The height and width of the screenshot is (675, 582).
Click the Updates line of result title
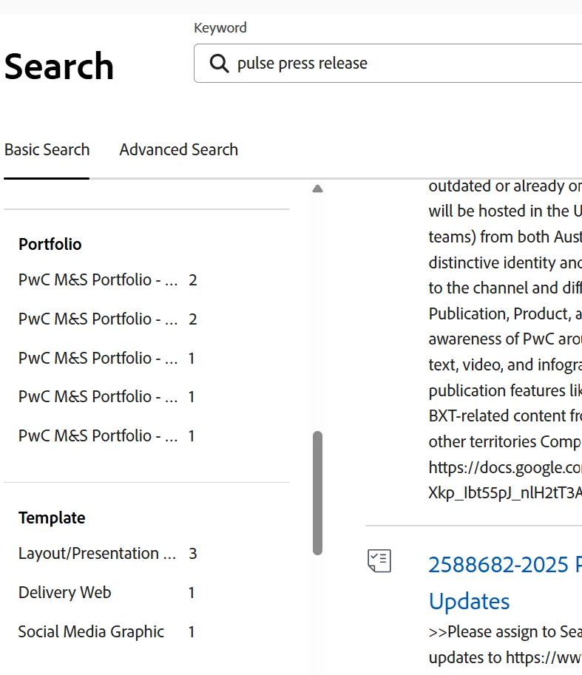(469, 601)
